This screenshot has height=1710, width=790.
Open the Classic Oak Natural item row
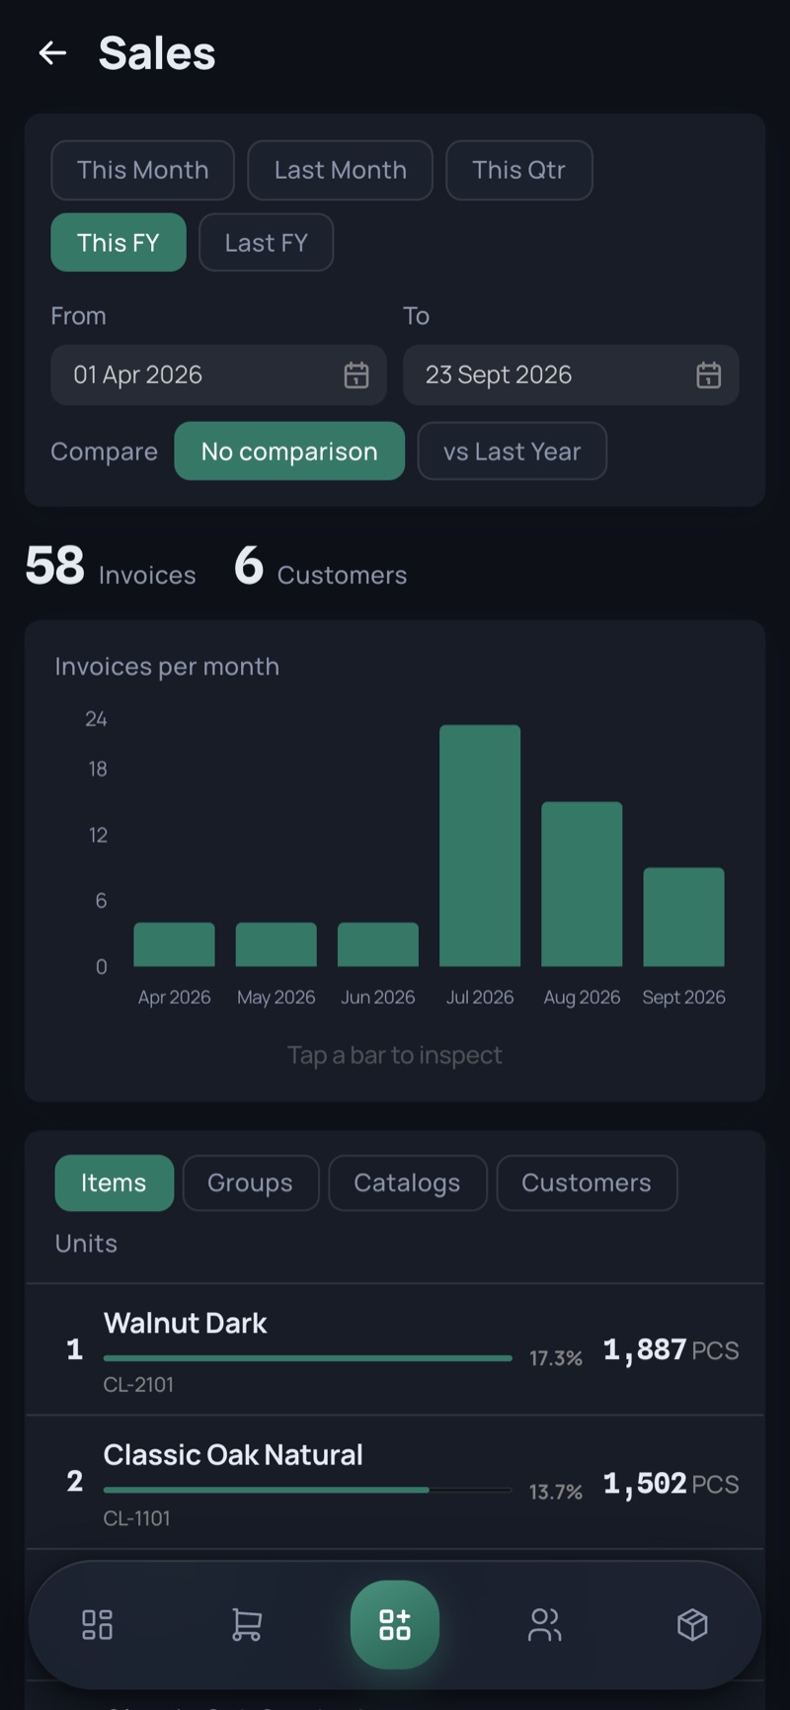[395, 1482]
